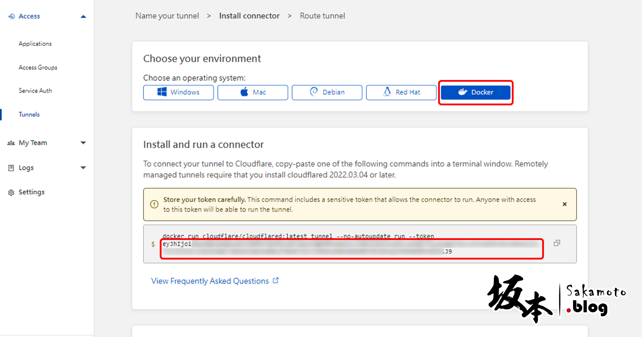Dismiss the token warning banner

565,204
